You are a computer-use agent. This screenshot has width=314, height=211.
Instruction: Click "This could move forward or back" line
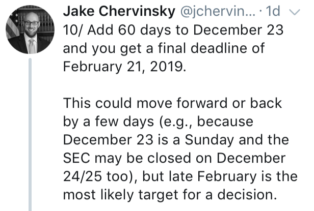[172, 104]
